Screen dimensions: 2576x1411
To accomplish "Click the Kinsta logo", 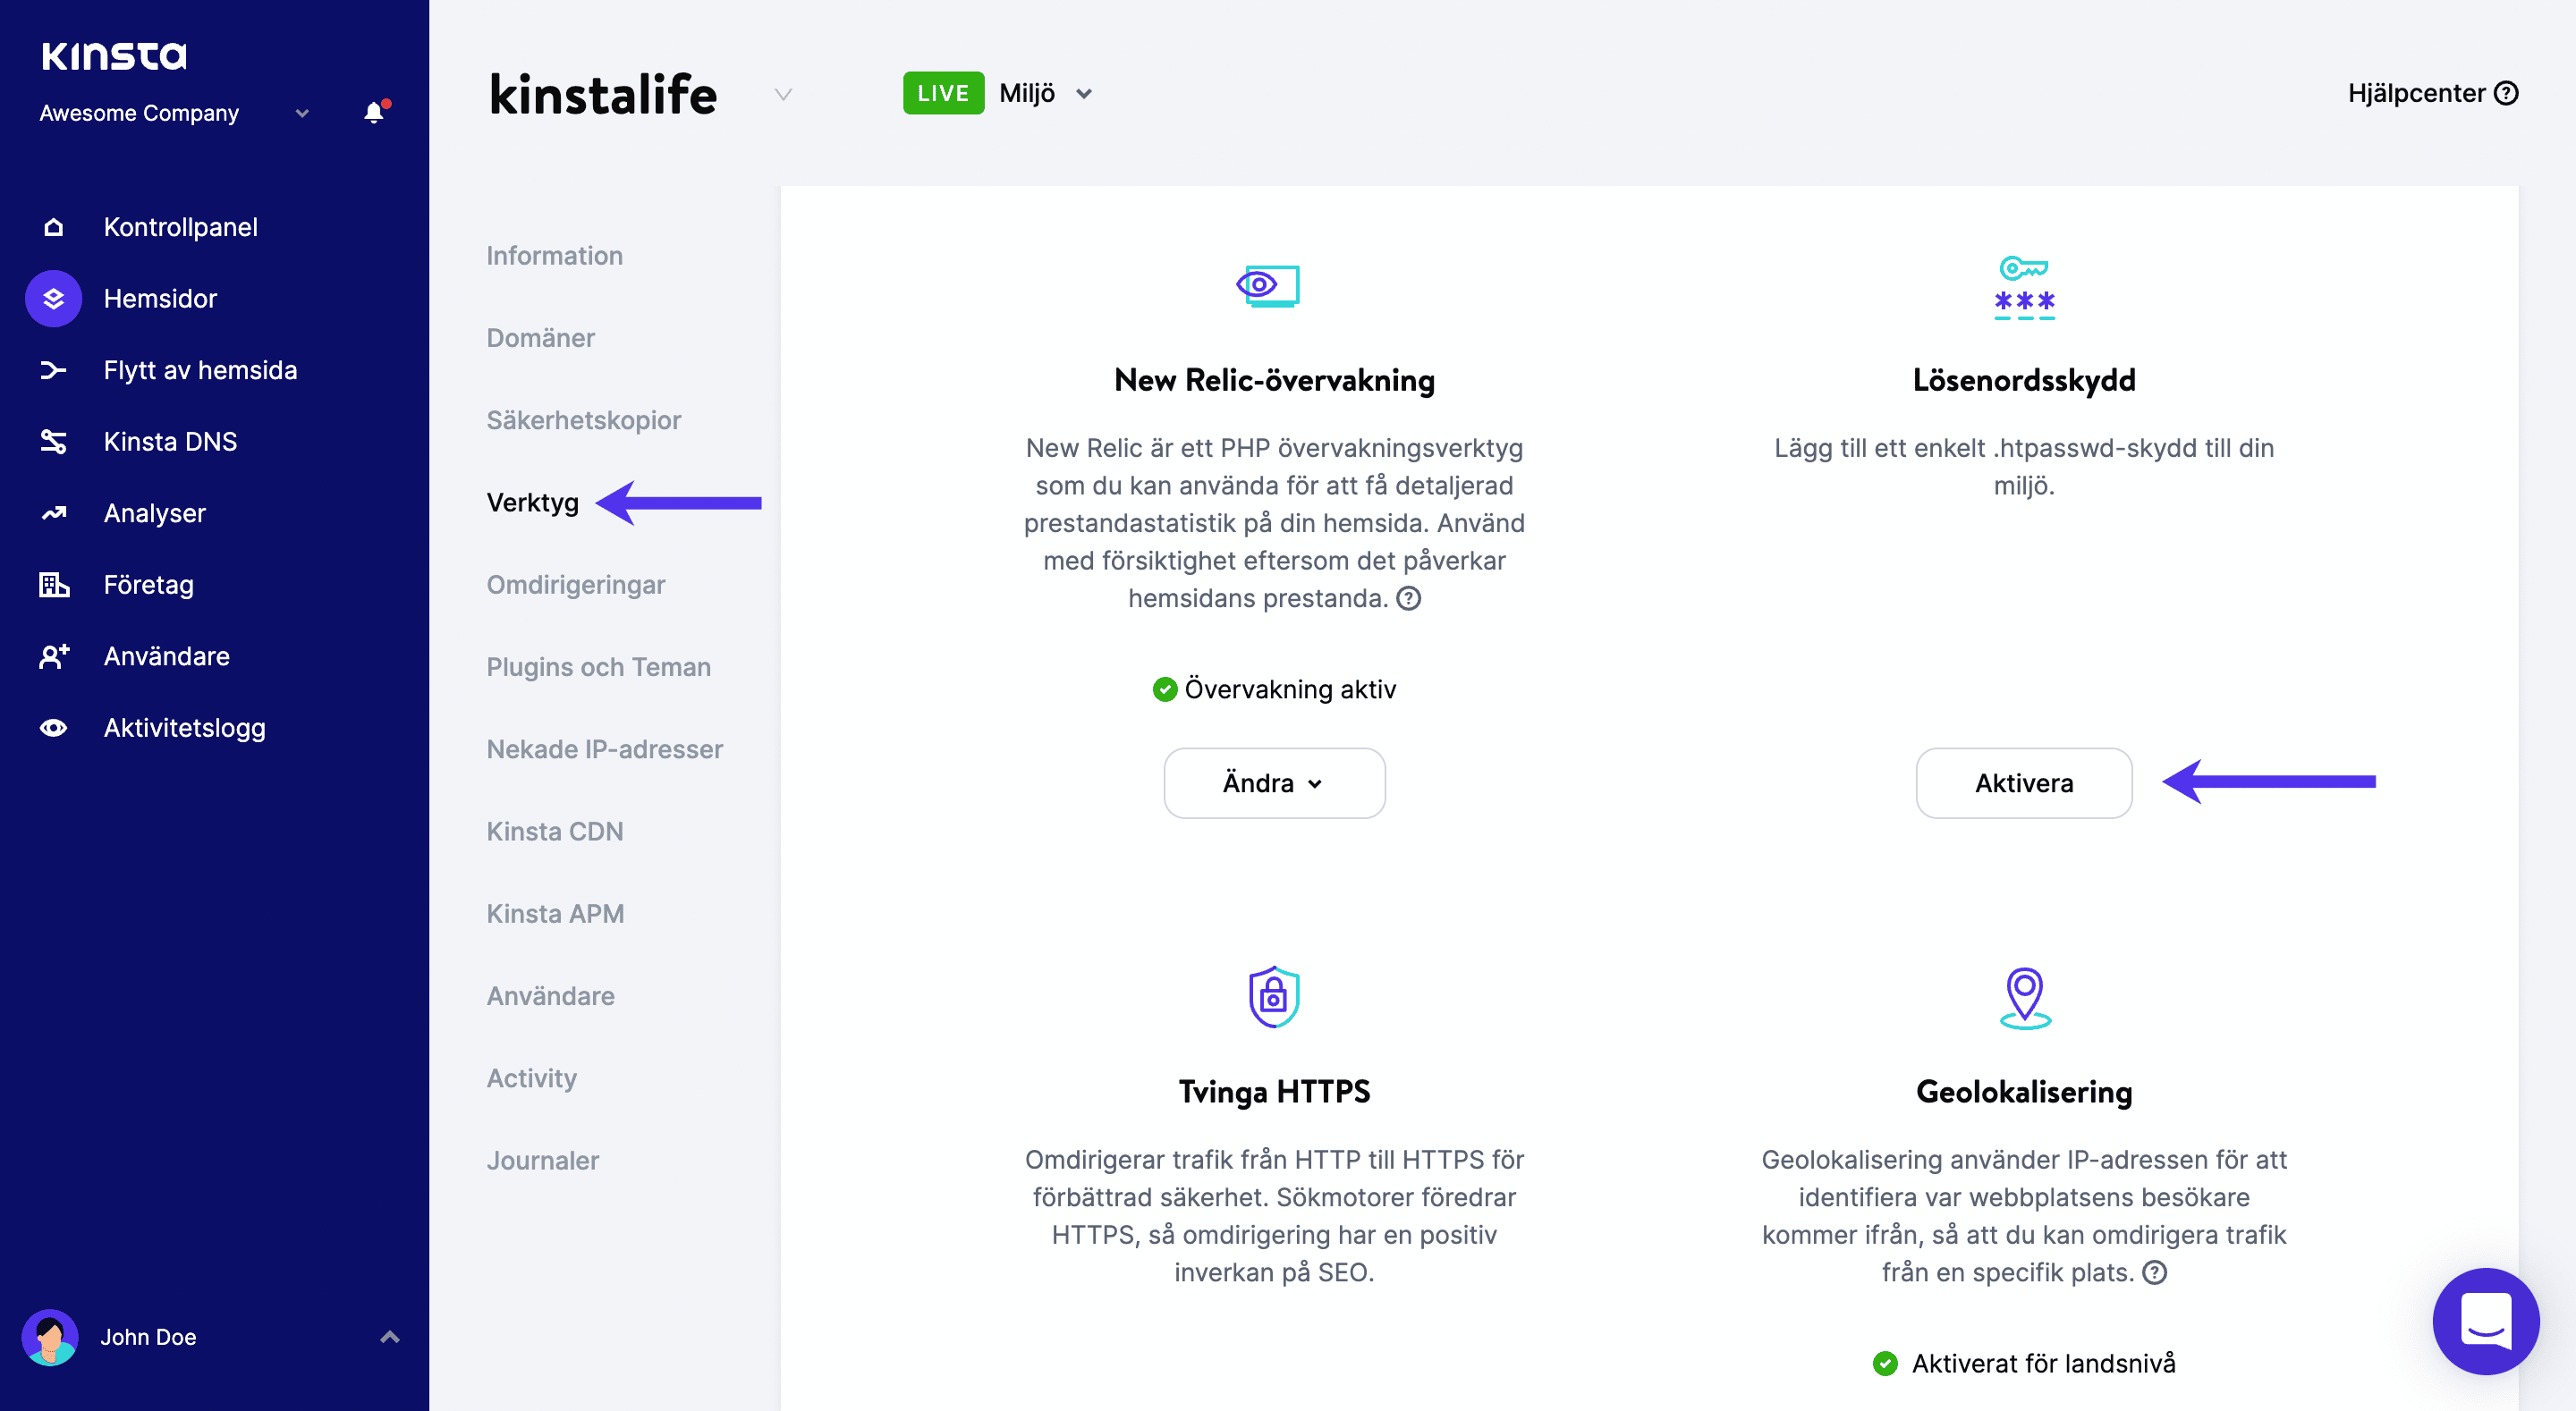I will pyautogui.click(x=114, y=56).
